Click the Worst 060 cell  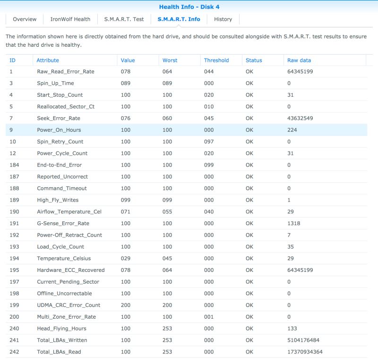[167, 118]
